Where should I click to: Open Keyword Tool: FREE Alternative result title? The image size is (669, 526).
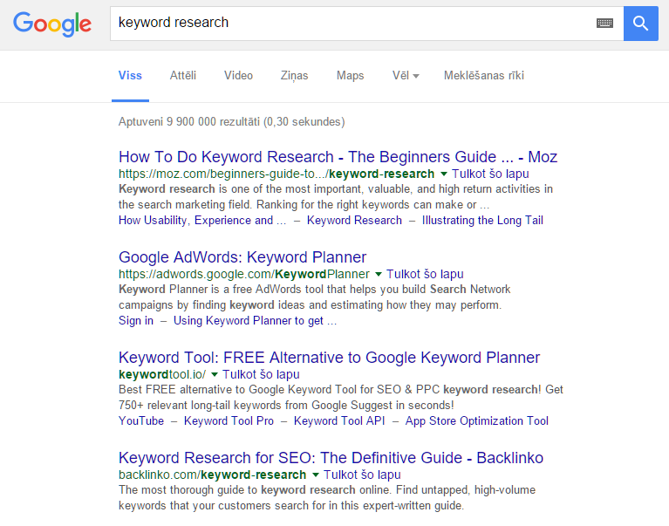[329, 358]
